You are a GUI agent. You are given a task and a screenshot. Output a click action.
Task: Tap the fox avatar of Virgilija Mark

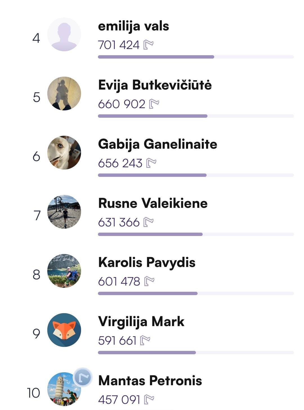tap(64, 330)
